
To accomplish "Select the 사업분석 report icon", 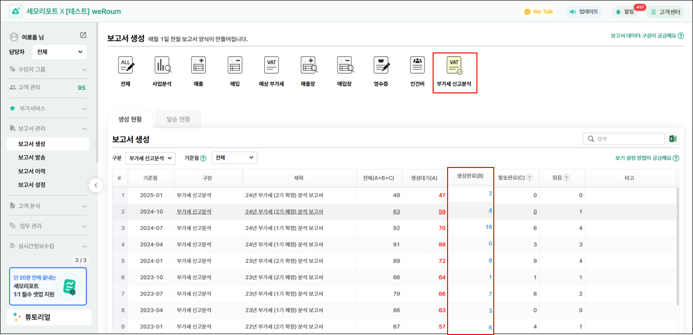I will point(162,65).
